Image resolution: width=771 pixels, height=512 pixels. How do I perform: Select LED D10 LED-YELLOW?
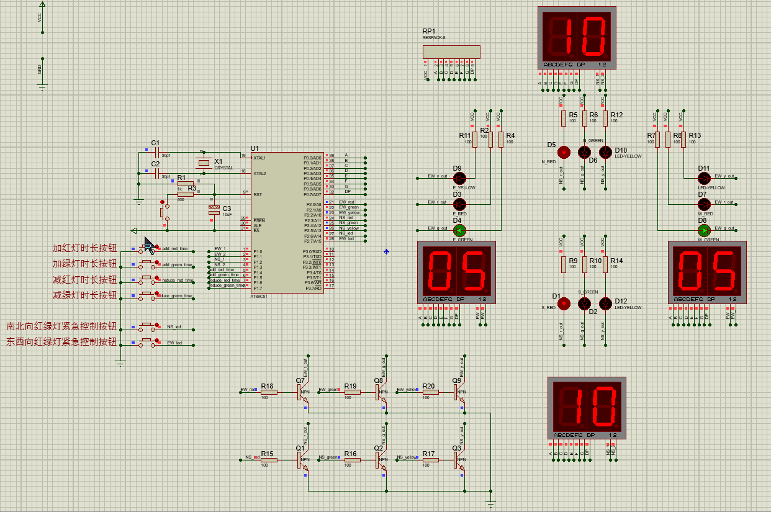(x=605, y=152)
